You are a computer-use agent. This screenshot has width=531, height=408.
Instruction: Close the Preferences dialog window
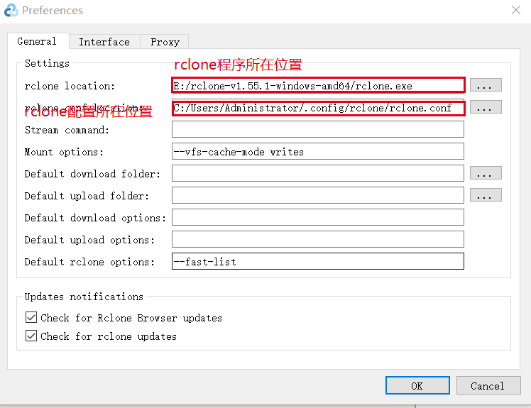click(516, 10)
